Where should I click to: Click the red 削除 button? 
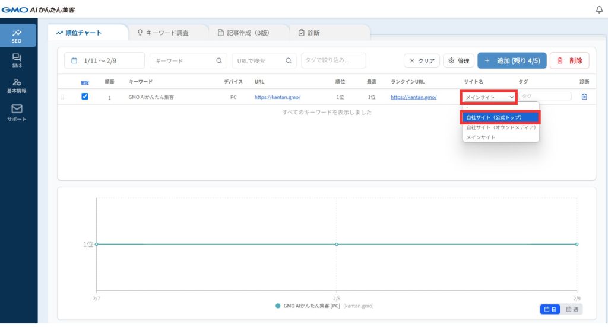(x=569, y=60)
